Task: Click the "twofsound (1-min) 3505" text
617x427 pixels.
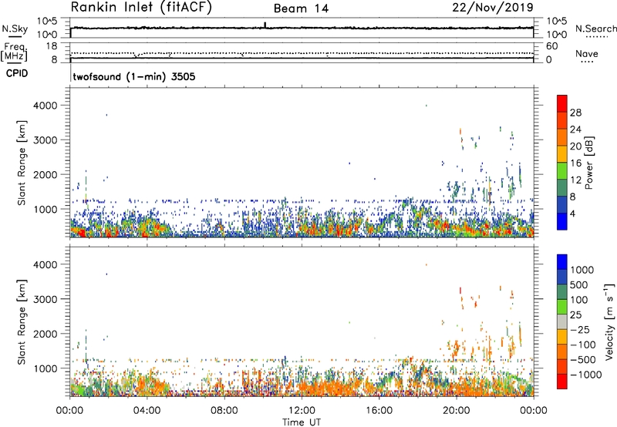Action: [134, 76]
